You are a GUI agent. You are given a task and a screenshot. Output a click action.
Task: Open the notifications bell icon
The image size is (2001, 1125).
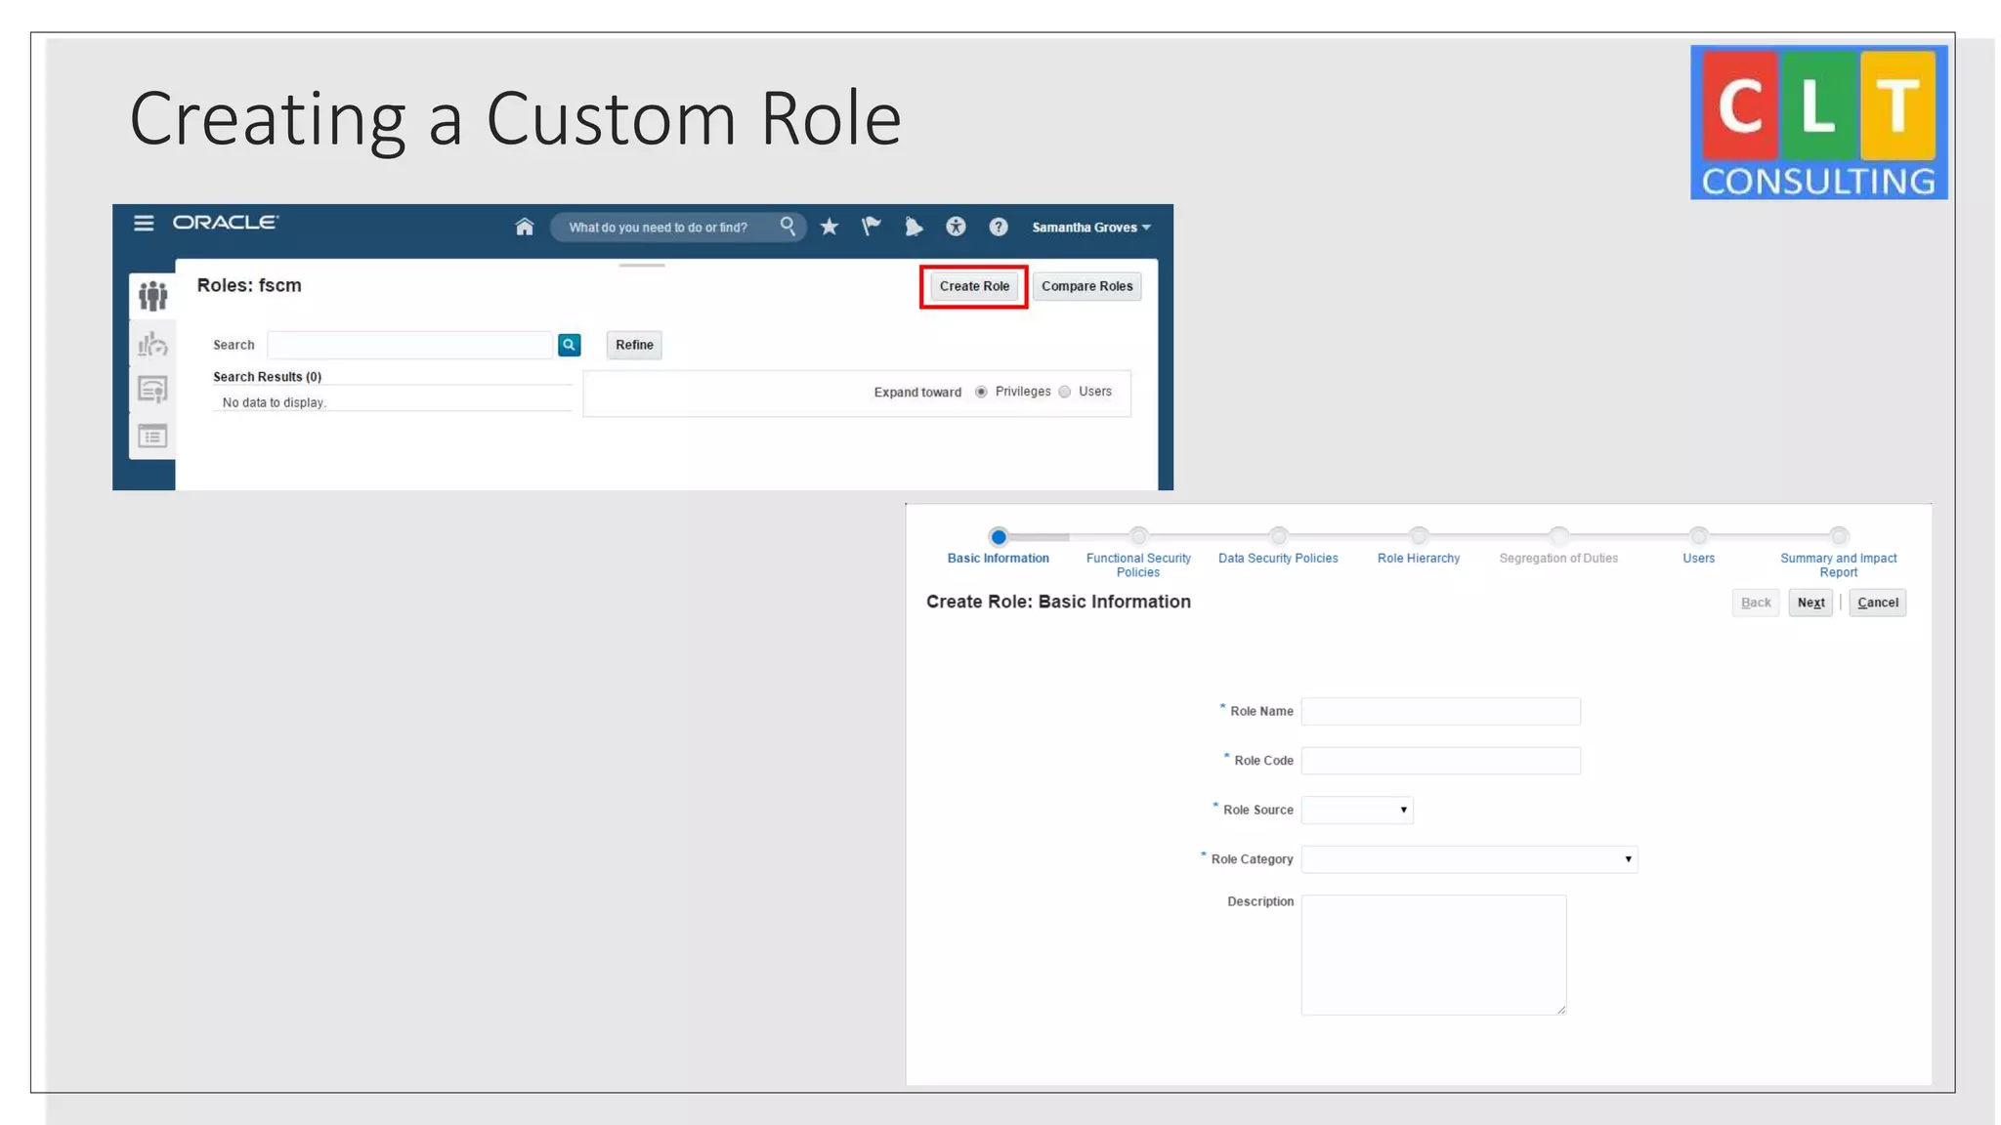pos(914,228)
